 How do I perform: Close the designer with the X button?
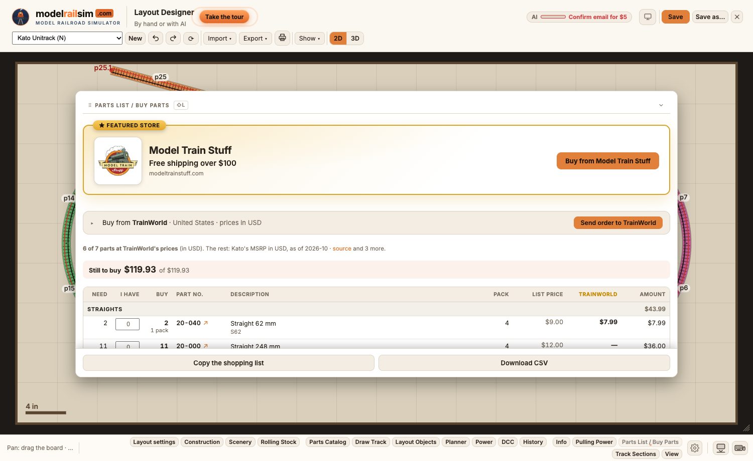point(737,17)
